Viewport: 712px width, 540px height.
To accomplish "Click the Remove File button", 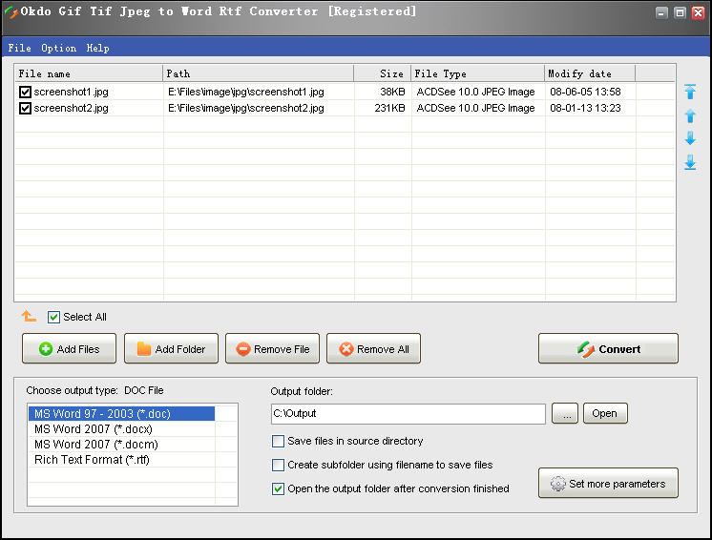I will 272,348.
